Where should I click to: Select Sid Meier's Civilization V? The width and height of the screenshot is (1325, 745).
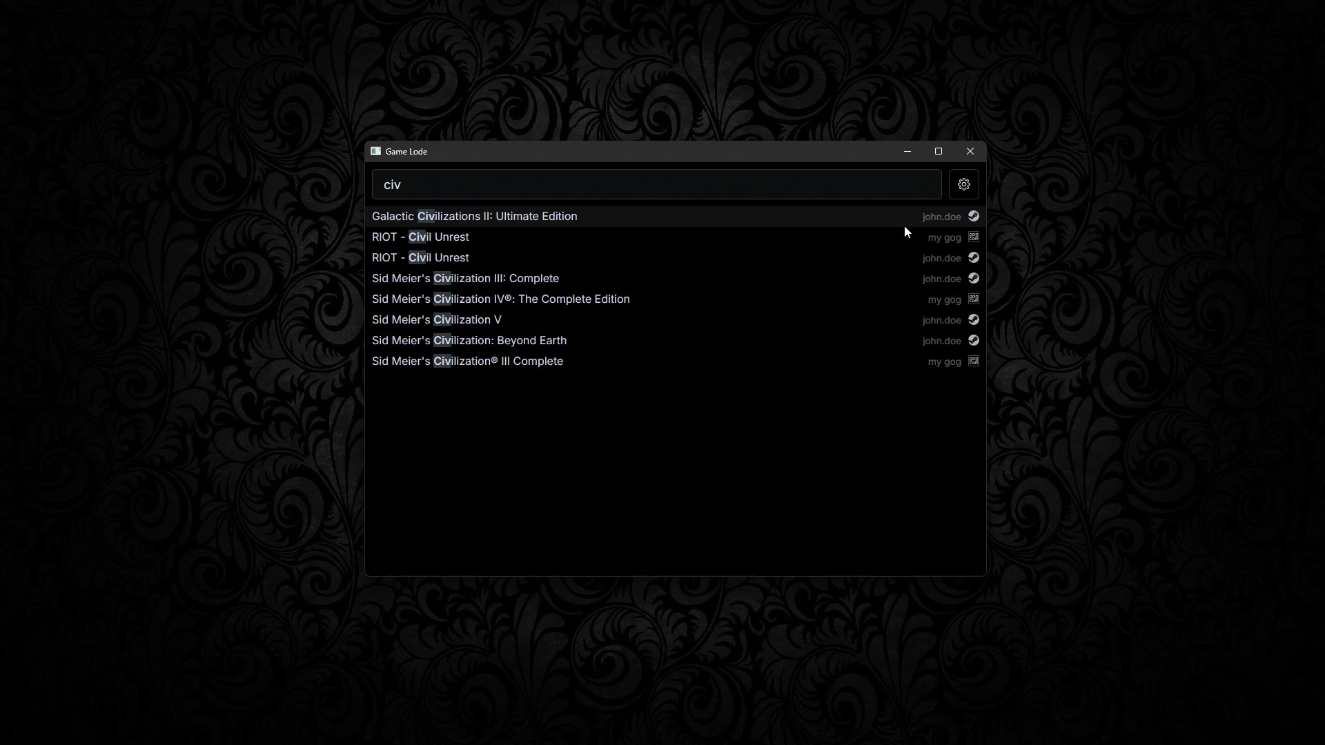coord(436,320)
